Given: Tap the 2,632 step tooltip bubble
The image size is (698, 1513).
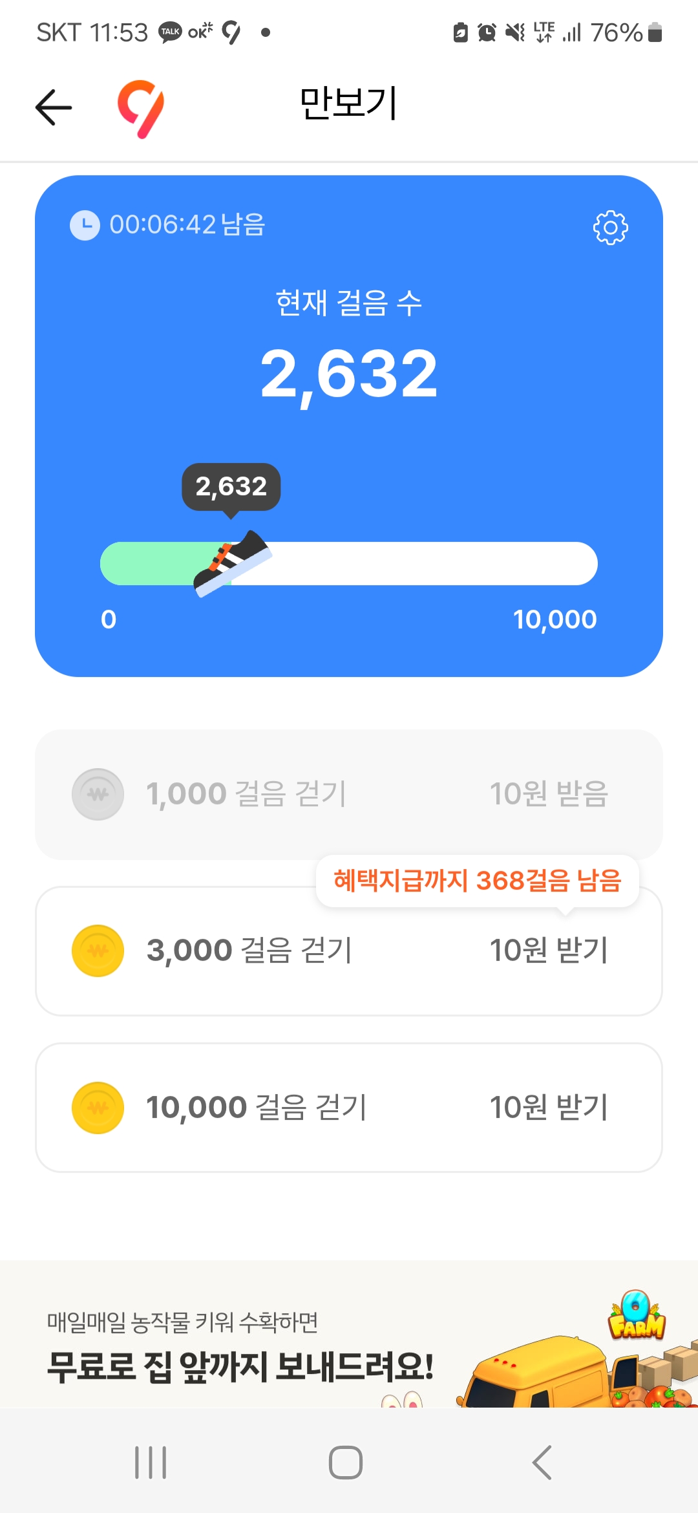Looking at the screenshot, I should [231, 487].
